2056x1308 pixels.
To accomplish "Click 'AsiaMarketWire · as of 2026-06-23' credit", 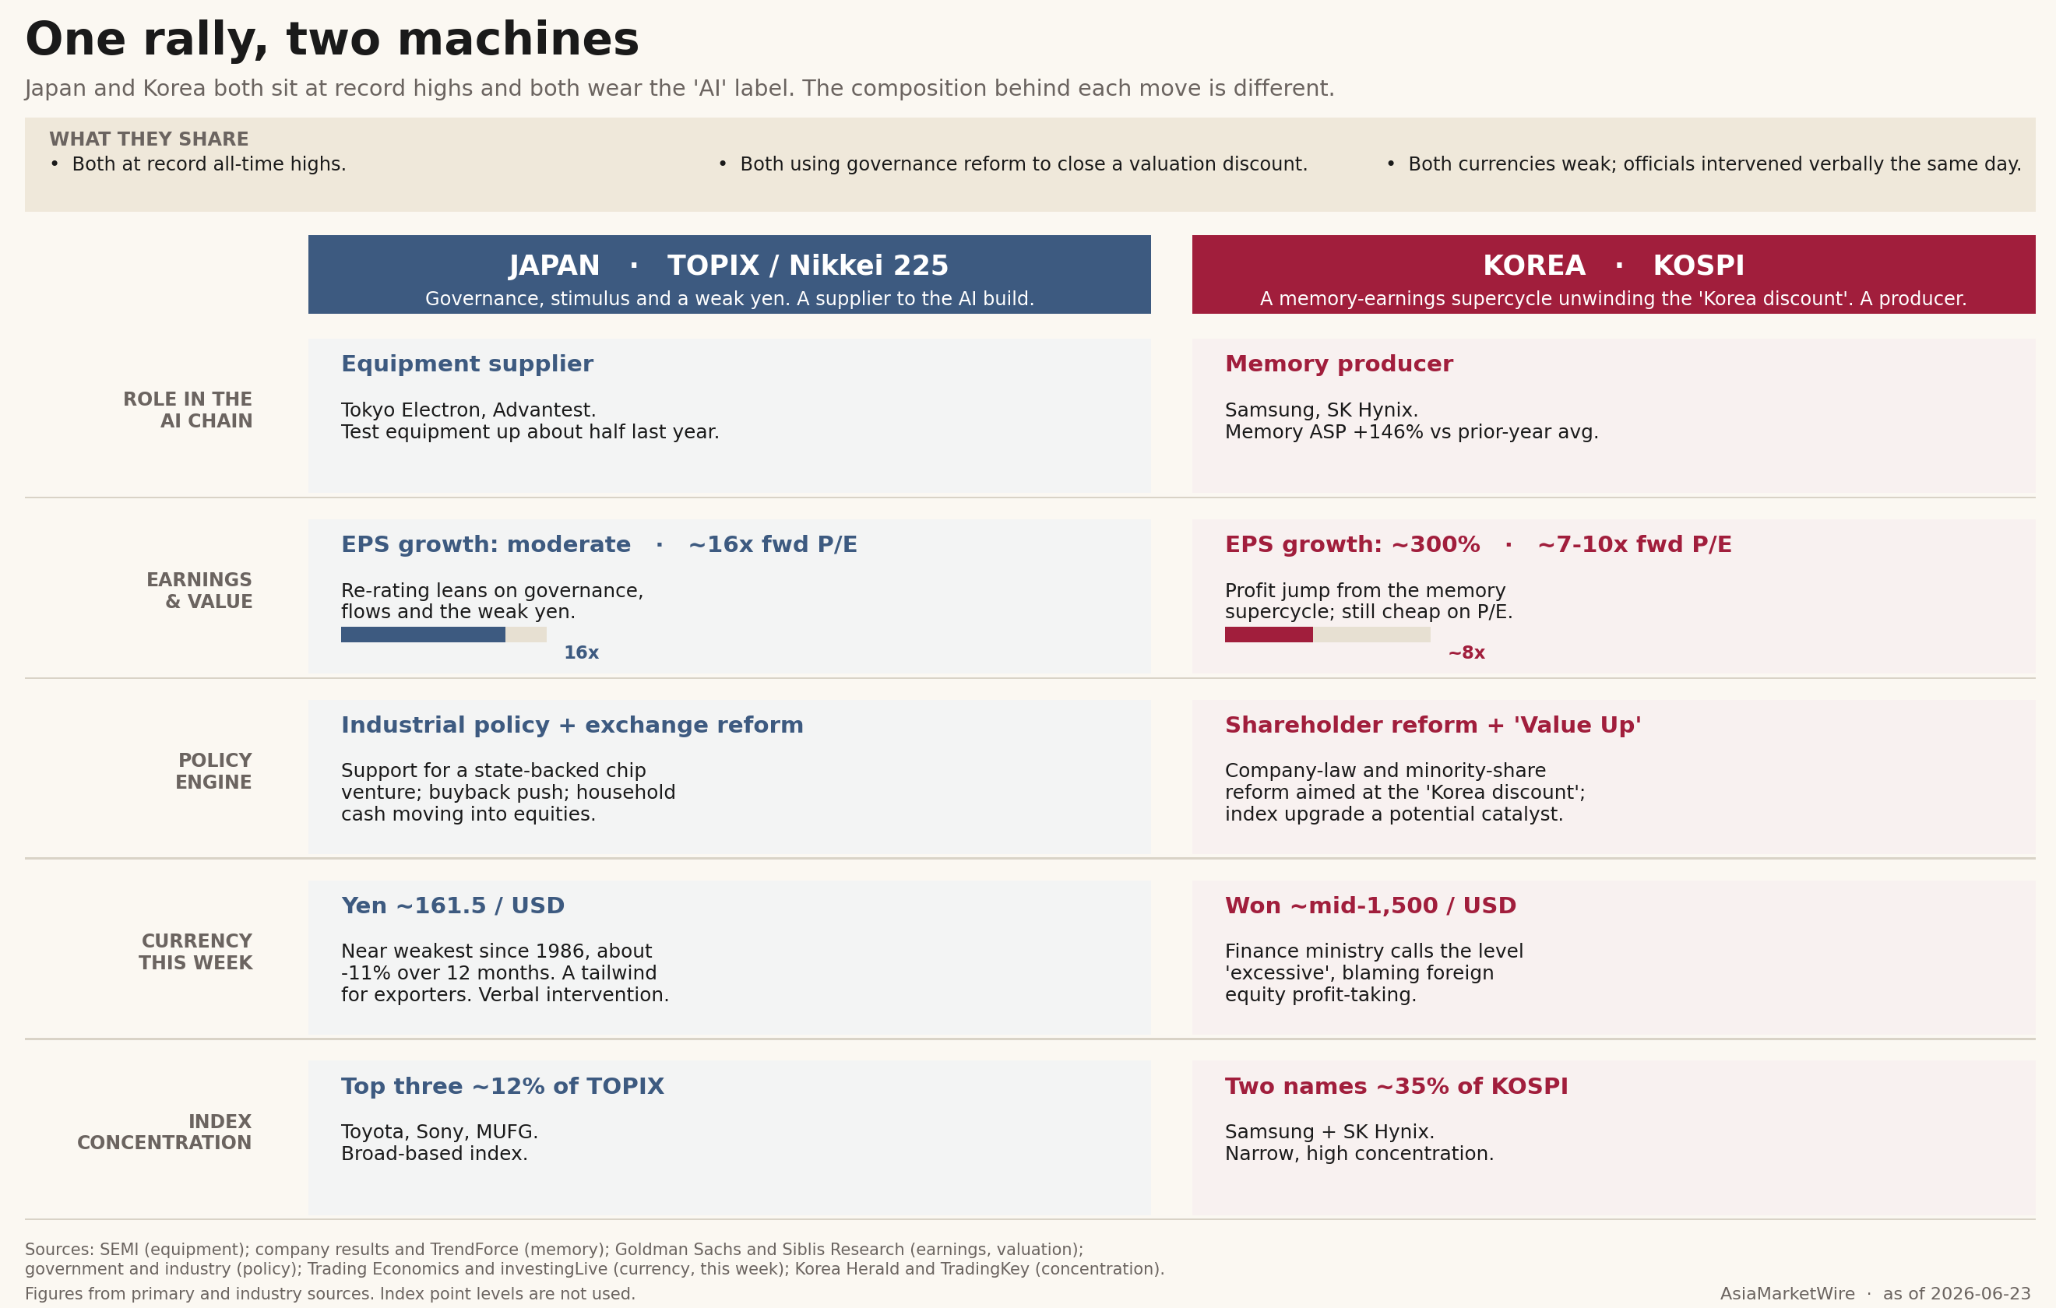I will click(1875, 1293).
